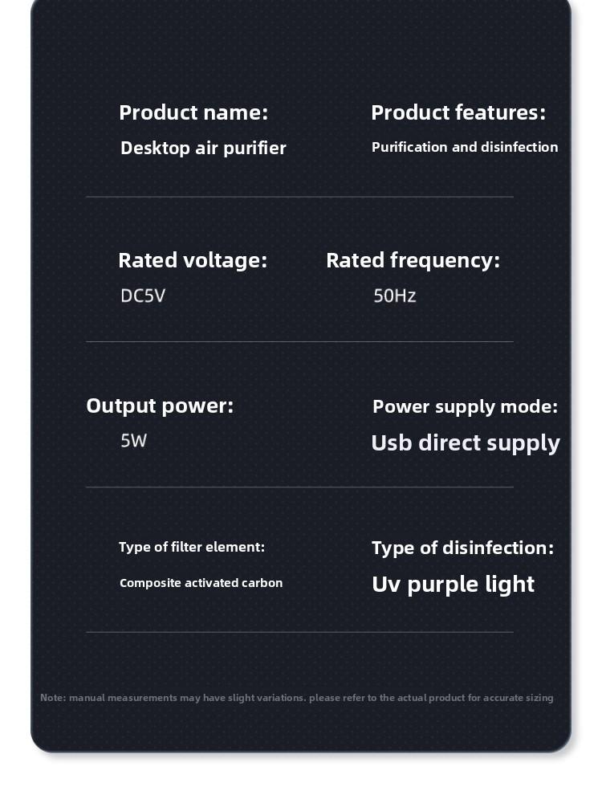Select the 50Hz frequency value
Image resolution: width=602 pixels, height=803 pixels.
(x=395, y=296)
